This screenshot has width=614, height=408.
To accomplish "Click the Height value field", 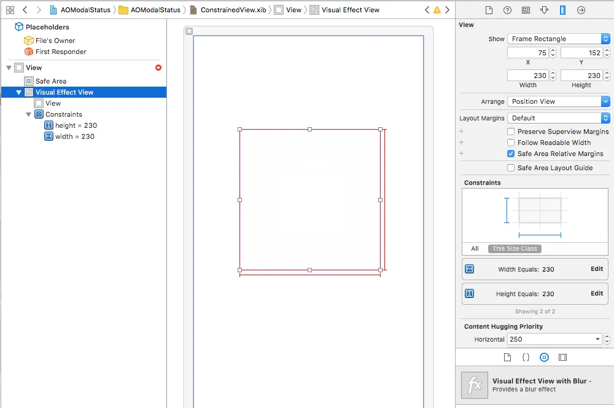I will (581, 75).
